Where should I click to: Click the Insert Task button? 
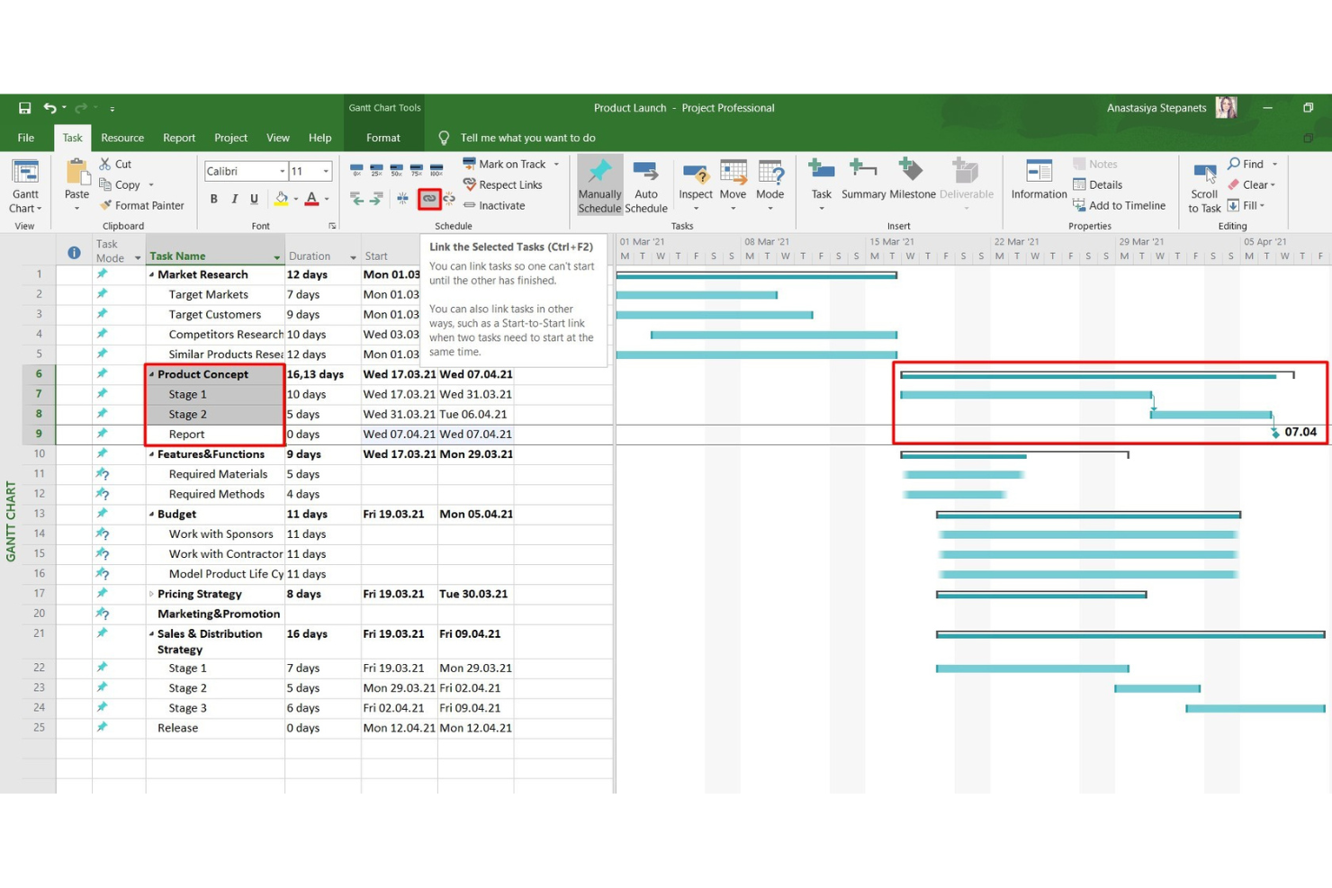(x=821, y=180)
